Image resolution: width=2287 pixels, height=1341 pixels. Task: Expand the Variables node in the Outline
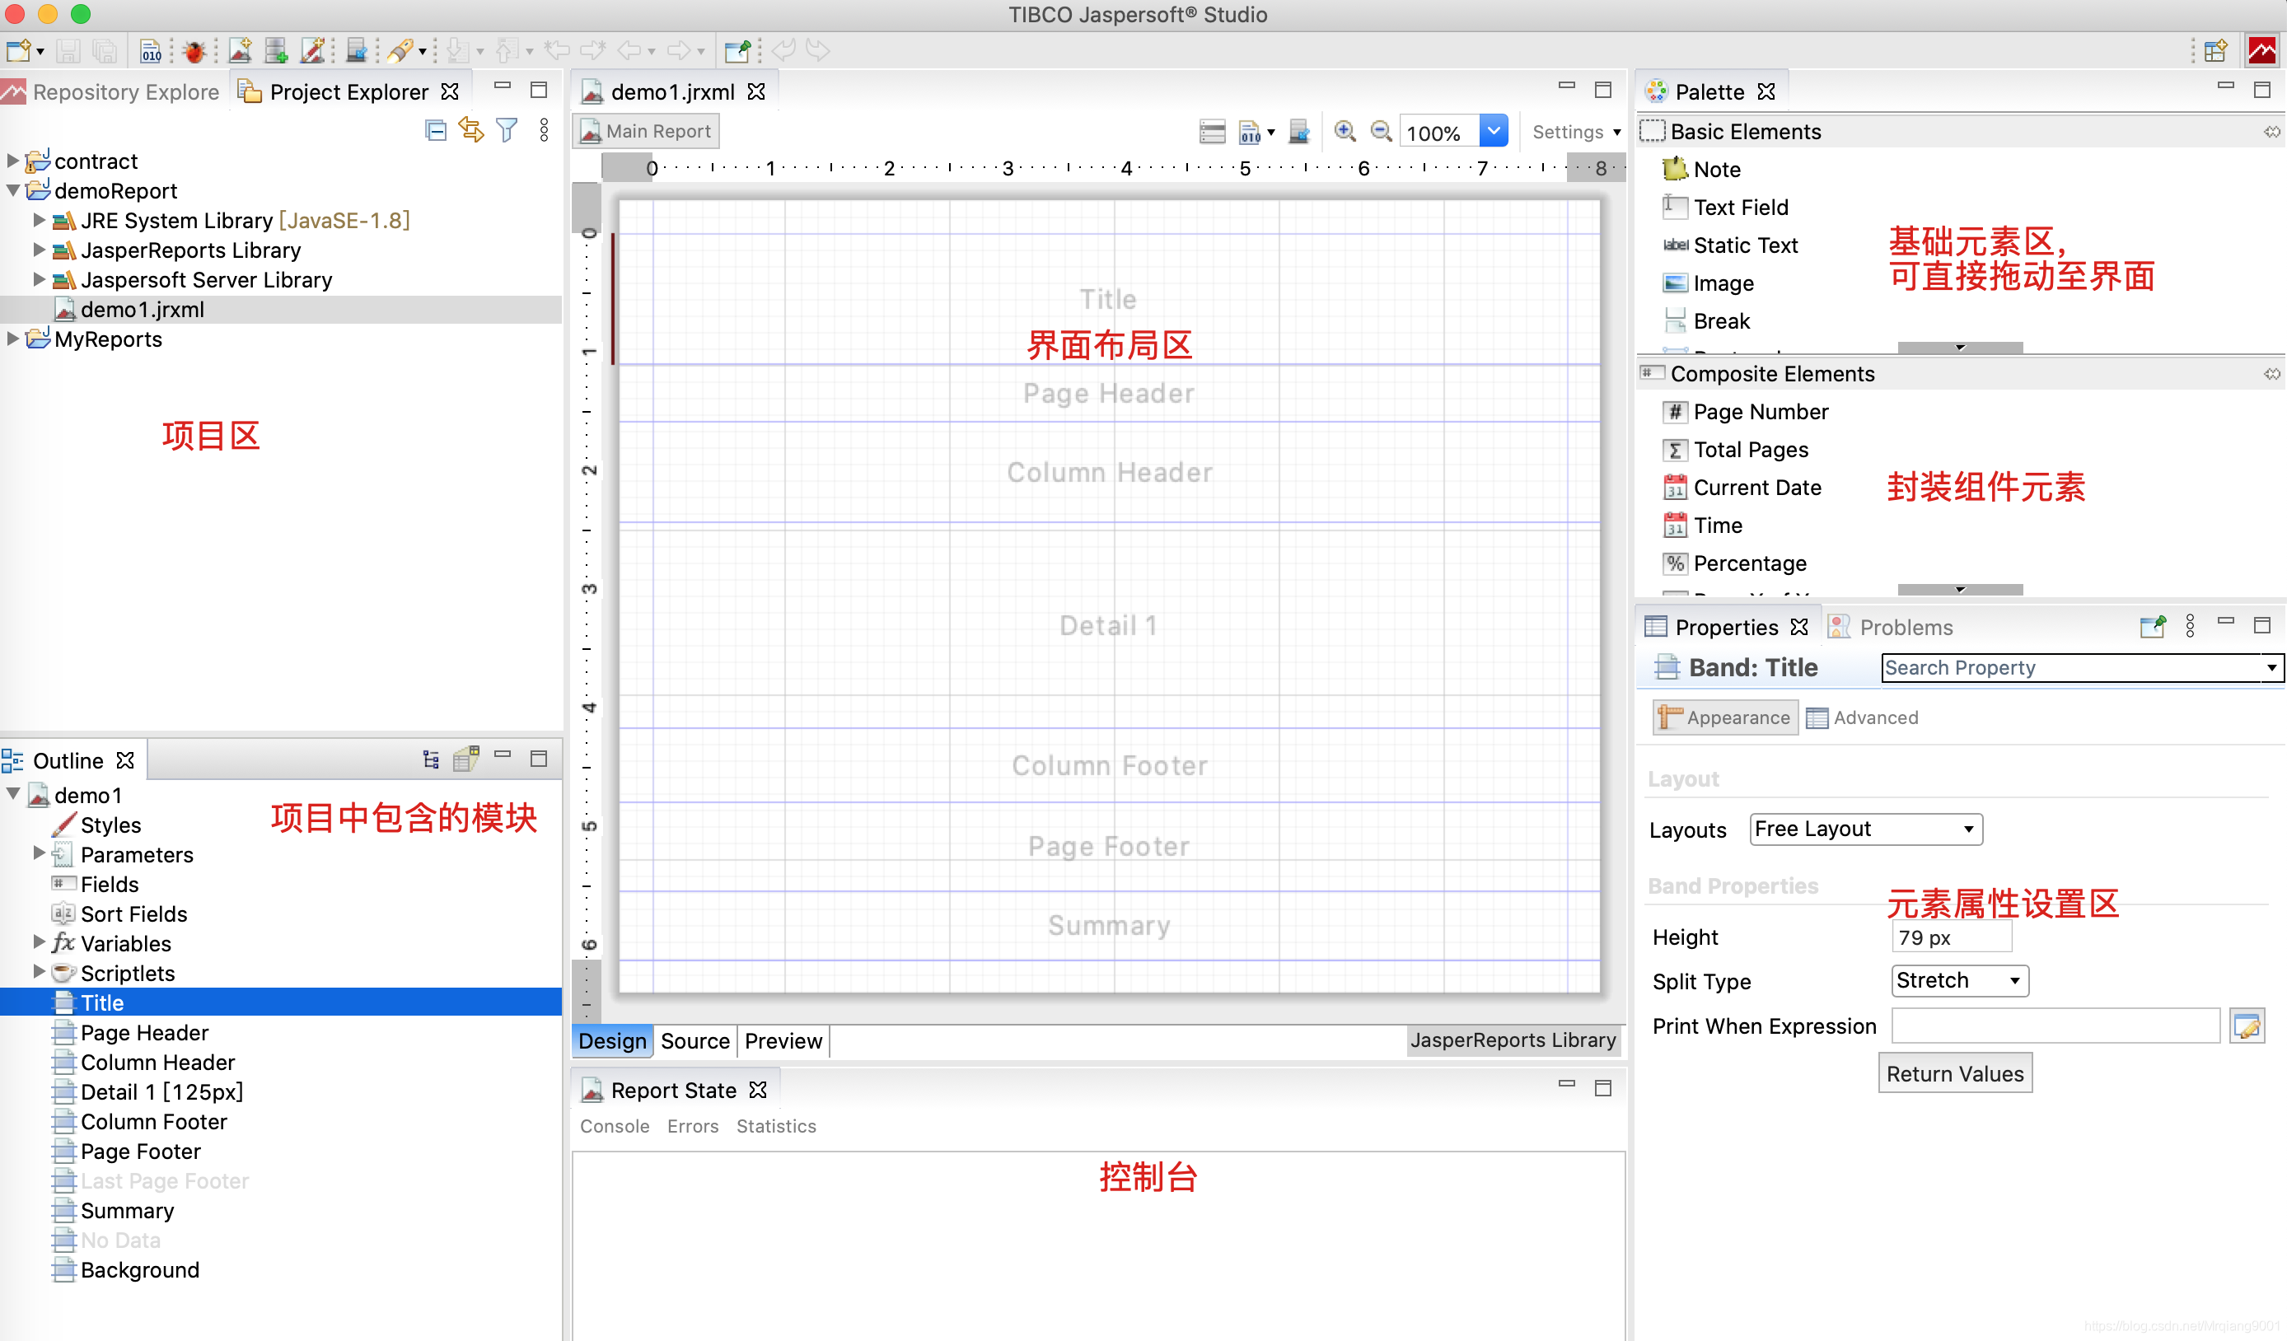(x=38, y=944)
